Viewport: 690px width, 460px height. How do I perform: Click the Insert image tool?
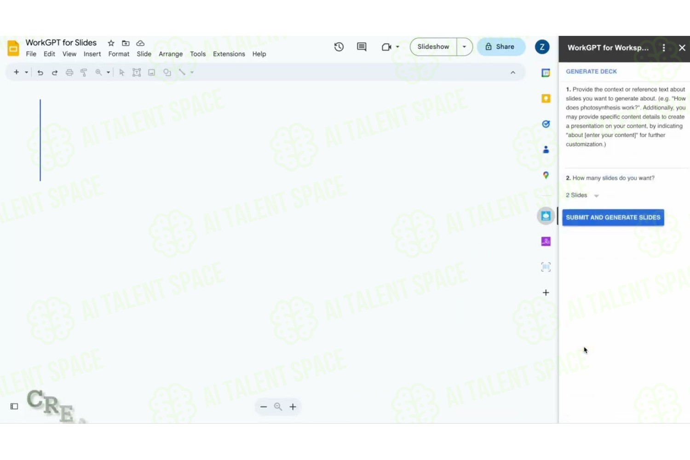coord(151,72)
